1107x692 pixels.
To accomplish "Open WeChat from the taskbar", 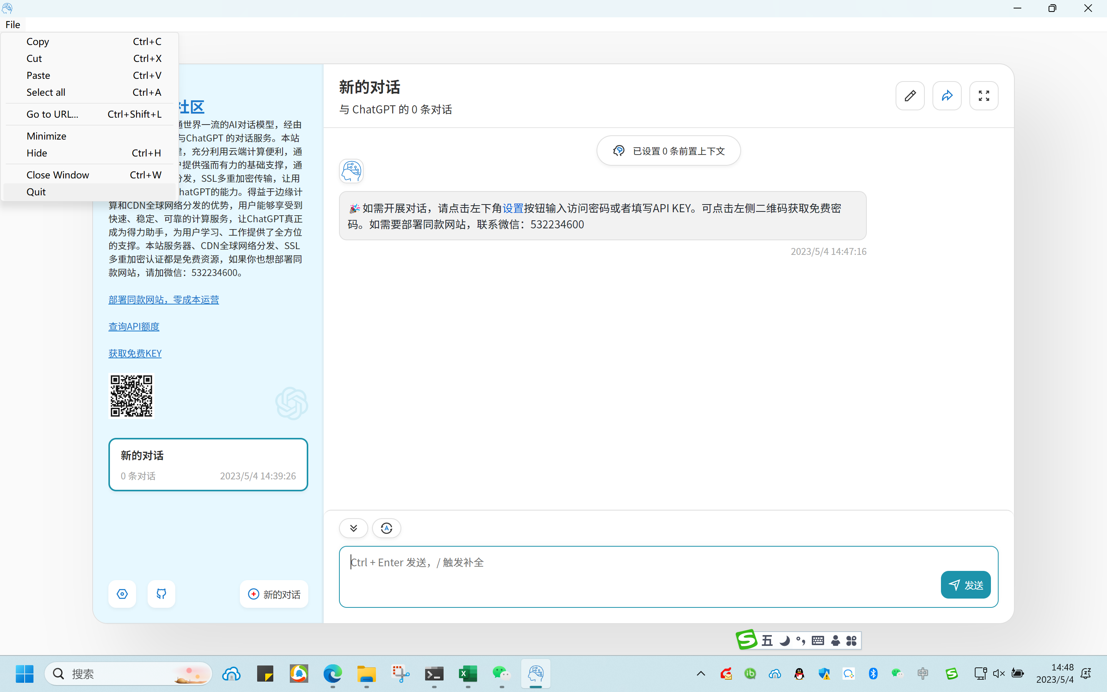I will pos(501,673).
